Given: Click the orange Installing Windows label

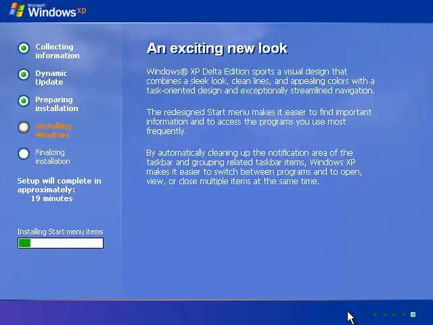Looking at the screenshot, I should click(53, 131).
